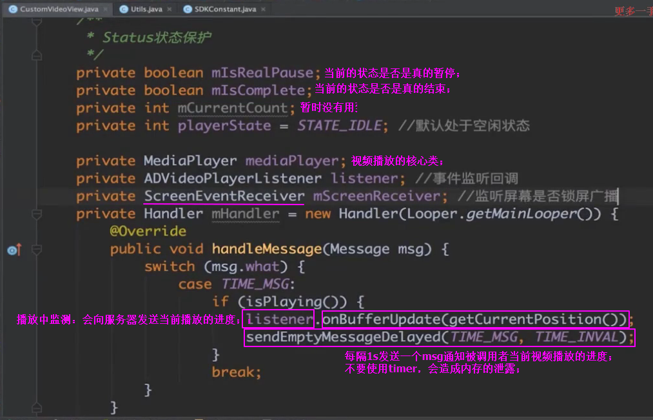Viewport: 653px width, 420px height.
Task: Click the TIME_INVAL constant
Action: coord(576,337)
